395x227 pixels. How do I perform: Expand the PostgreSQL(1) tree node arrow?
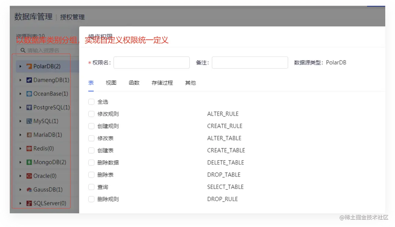pos(20,107)
